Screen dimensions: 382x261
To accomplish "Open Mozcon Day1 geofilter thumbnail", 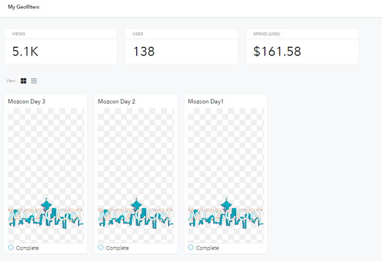I will pyautogui.click(x=226, y=175).
